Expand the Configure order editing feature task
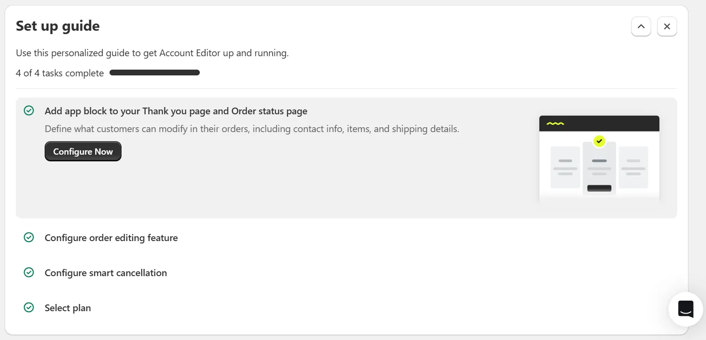The image size is (706, 340). click(111, 238)
